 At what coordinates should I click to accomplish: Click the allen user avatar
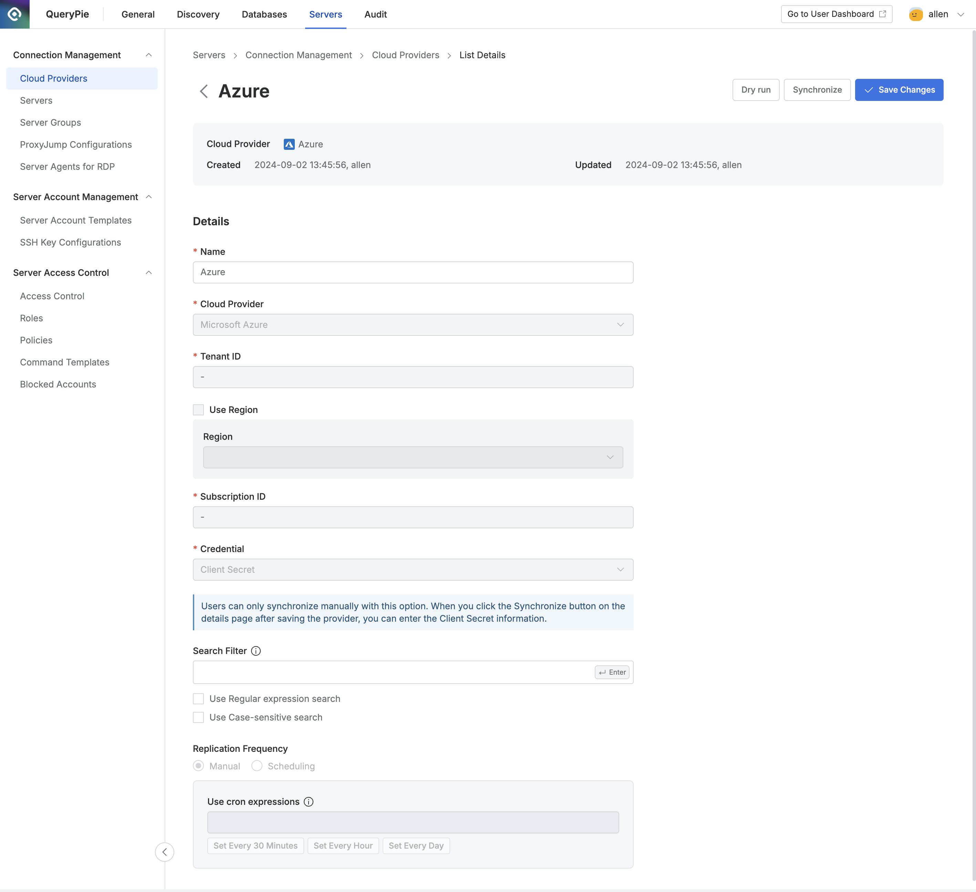[915, 14]
